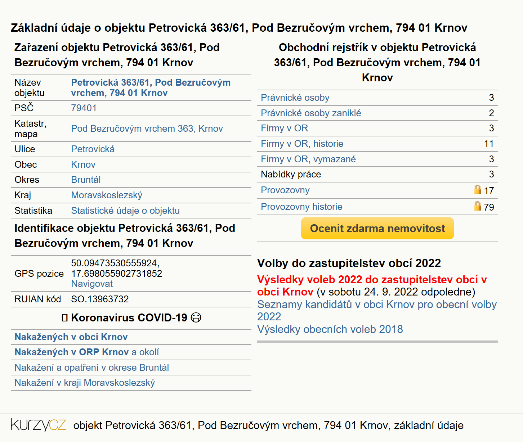View 'Výsledky obecních voleb 2018' link
The width and height of the screenshot is (523, 442).
[x=330, y=329]
